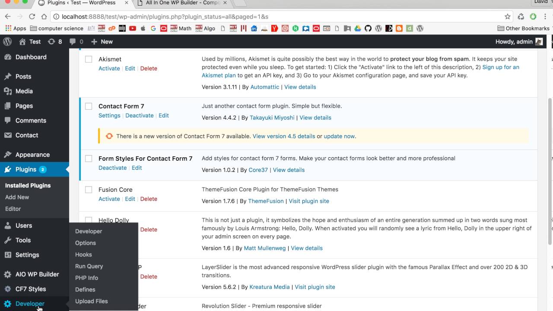
Task: Delete the Akismet plugin
Action: tap(149, 68)
